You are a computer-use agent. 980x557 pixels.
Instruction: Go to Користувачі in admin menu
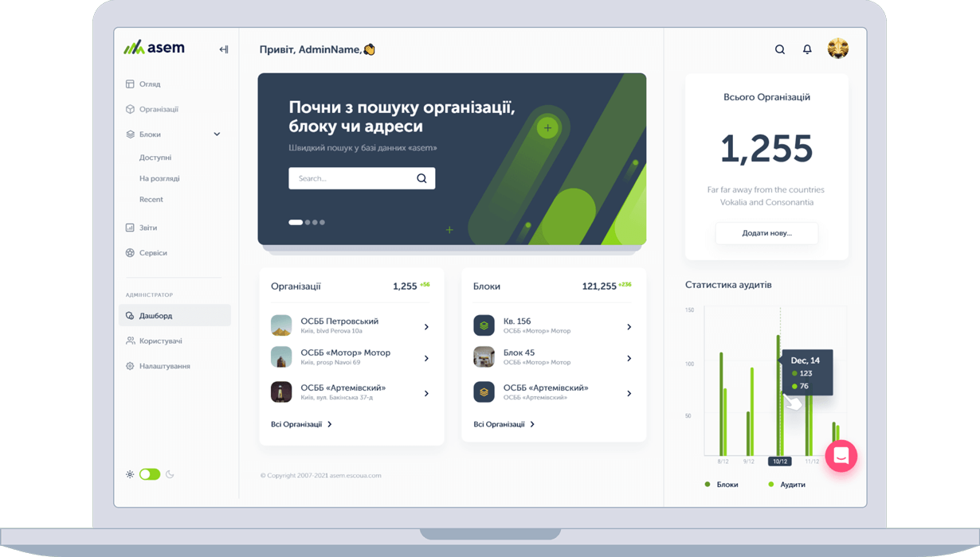[160, 341]
